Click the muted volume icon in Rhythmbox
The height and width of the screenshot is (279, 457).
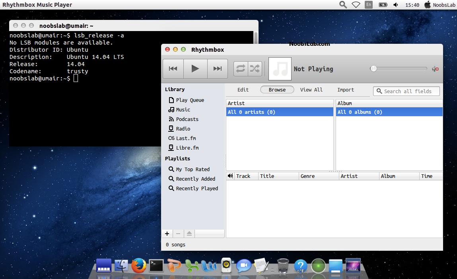[435, 69]
